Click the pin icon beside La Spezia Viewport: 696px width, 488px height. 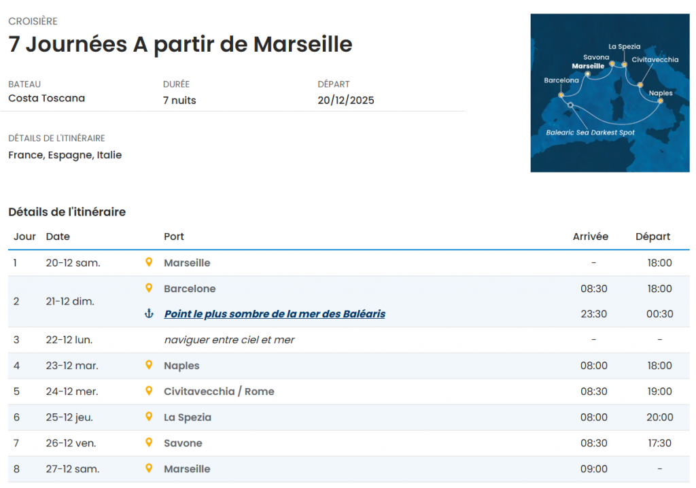[x=149, y=417]
